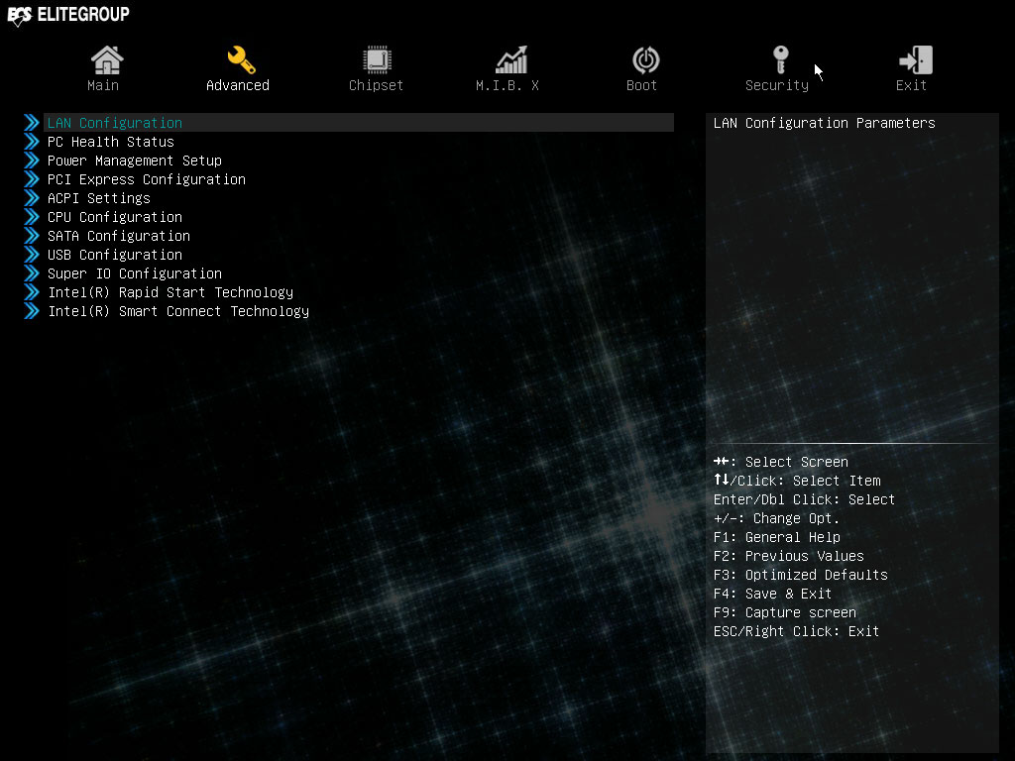Open CPU Configuration submenu

(x=115, y=217)
